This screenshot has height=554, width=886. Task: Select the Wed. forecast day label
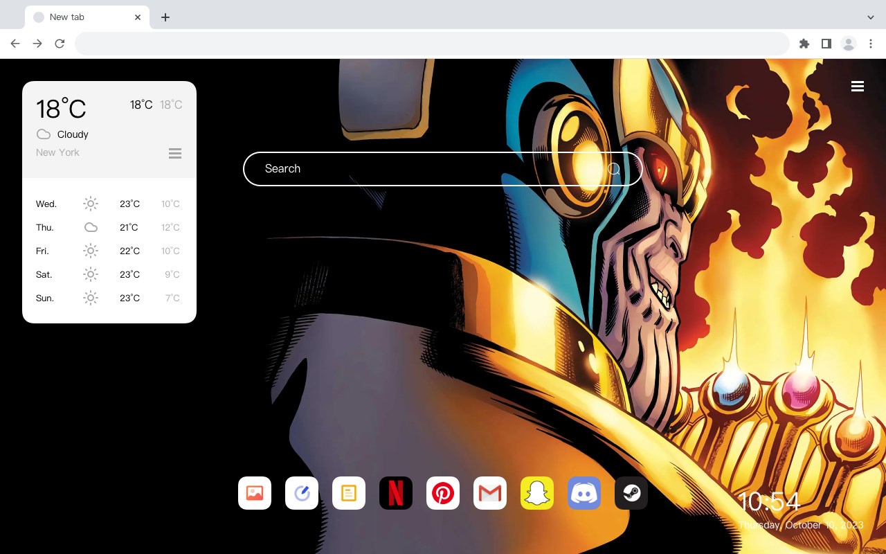pyautogui.click(x=46, y=204)
